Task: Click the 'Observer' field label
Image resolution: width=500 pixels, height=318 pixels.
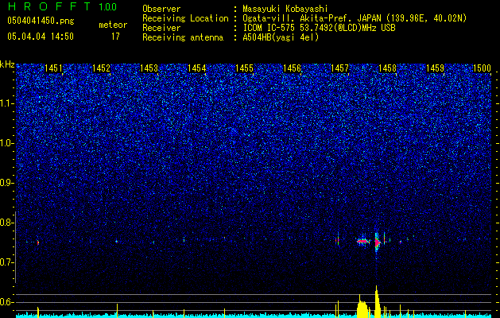Action: 161,9
